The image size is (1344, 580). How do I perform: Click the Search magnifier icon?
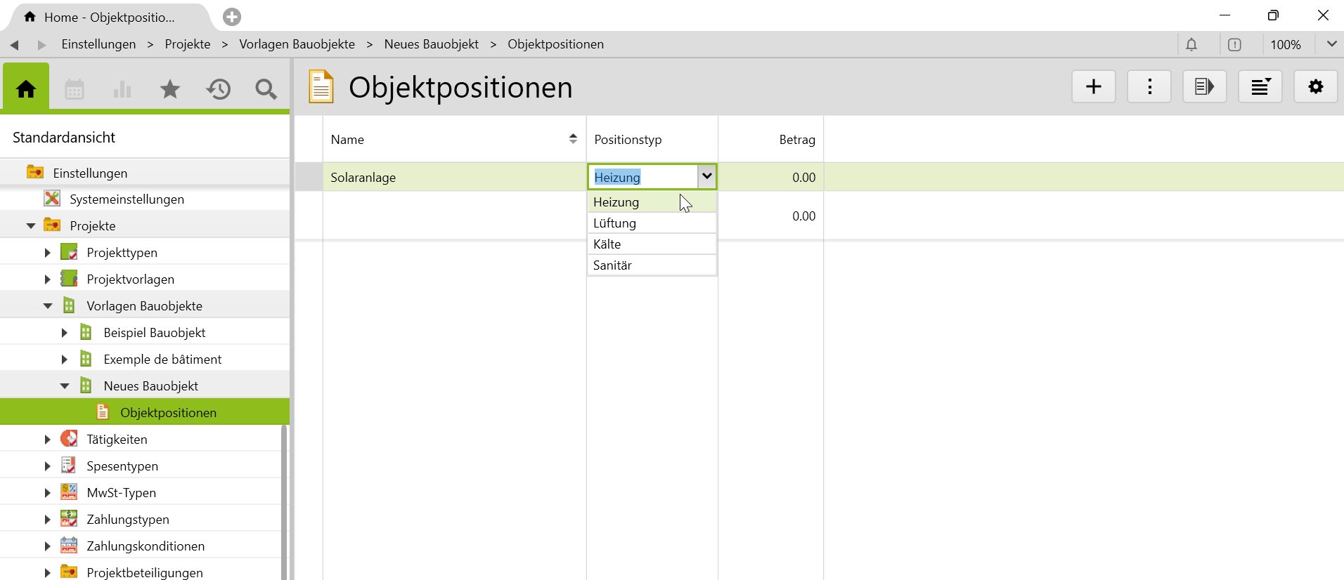pos(266,88)
